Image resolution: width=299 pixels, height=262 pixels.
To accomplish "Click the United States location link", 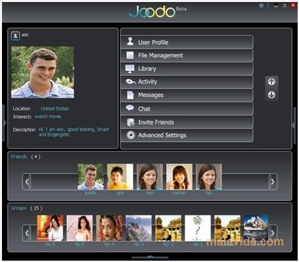I will click(x=54, y=109).
